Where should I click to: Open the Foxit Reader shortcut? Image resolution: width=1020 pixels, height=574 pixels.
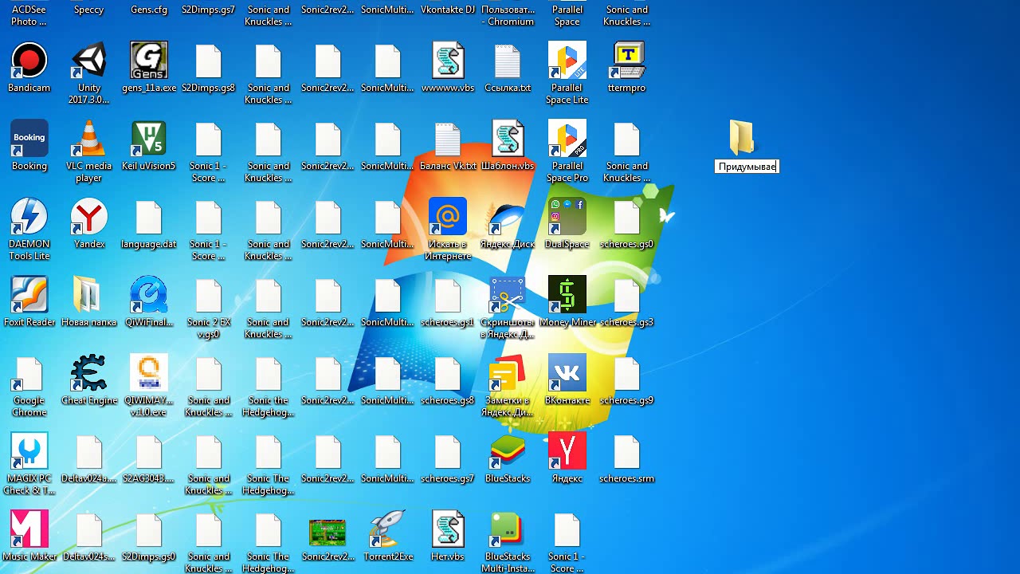(x=29, y=296)
